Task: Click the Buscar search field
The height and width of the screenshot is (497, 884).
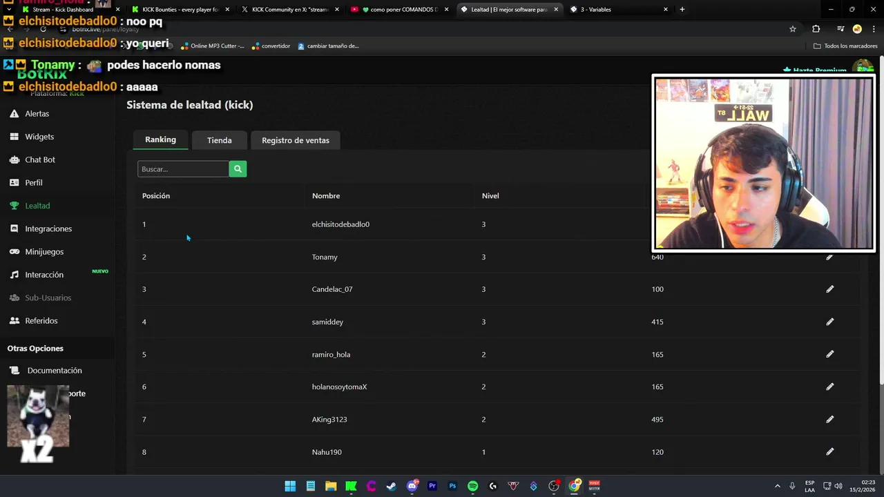Action: [x=183, y=169]
